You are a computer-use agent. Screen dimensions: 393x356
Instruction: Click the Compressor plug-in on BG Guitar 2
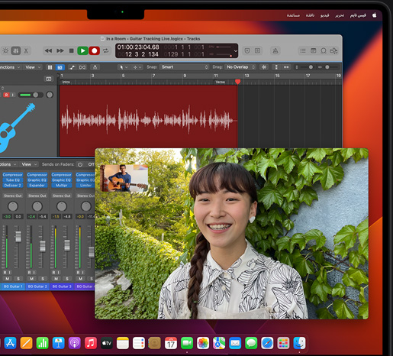tap(37, 175)
